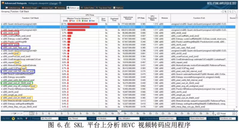Open the Process filter dropdown
This screenshot has width=239, height=129.
point(50,119)
